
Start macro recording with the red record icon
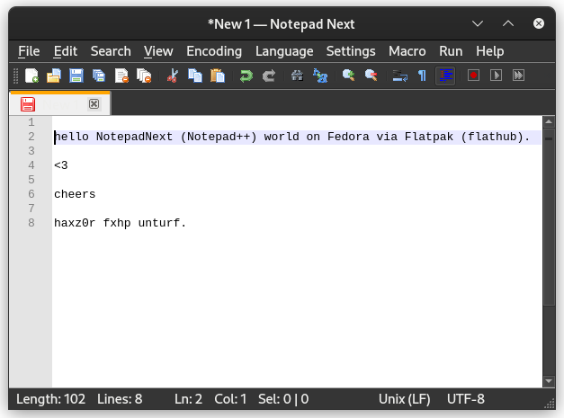pyautogui.click(x=473, y=76)
